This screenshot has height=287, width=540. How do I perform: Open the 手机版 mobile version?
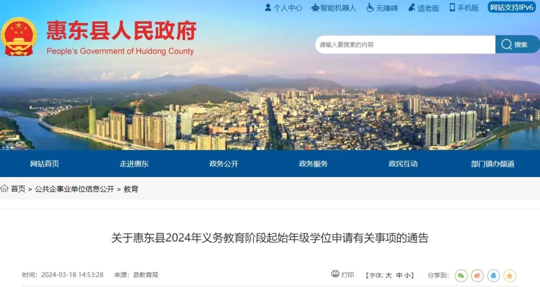[464, 7]
